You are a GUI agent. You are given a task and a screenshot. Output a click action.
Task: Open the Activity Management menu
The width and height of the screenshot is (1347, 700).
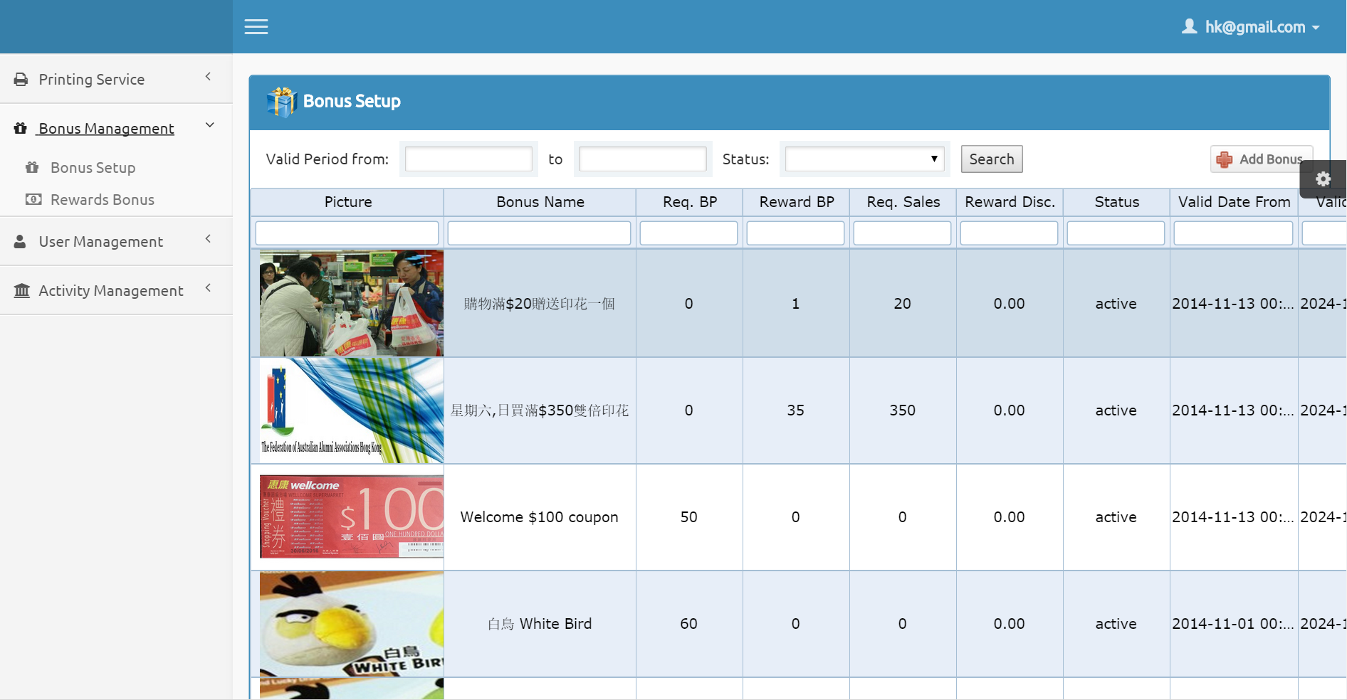[x=111, y=291]
